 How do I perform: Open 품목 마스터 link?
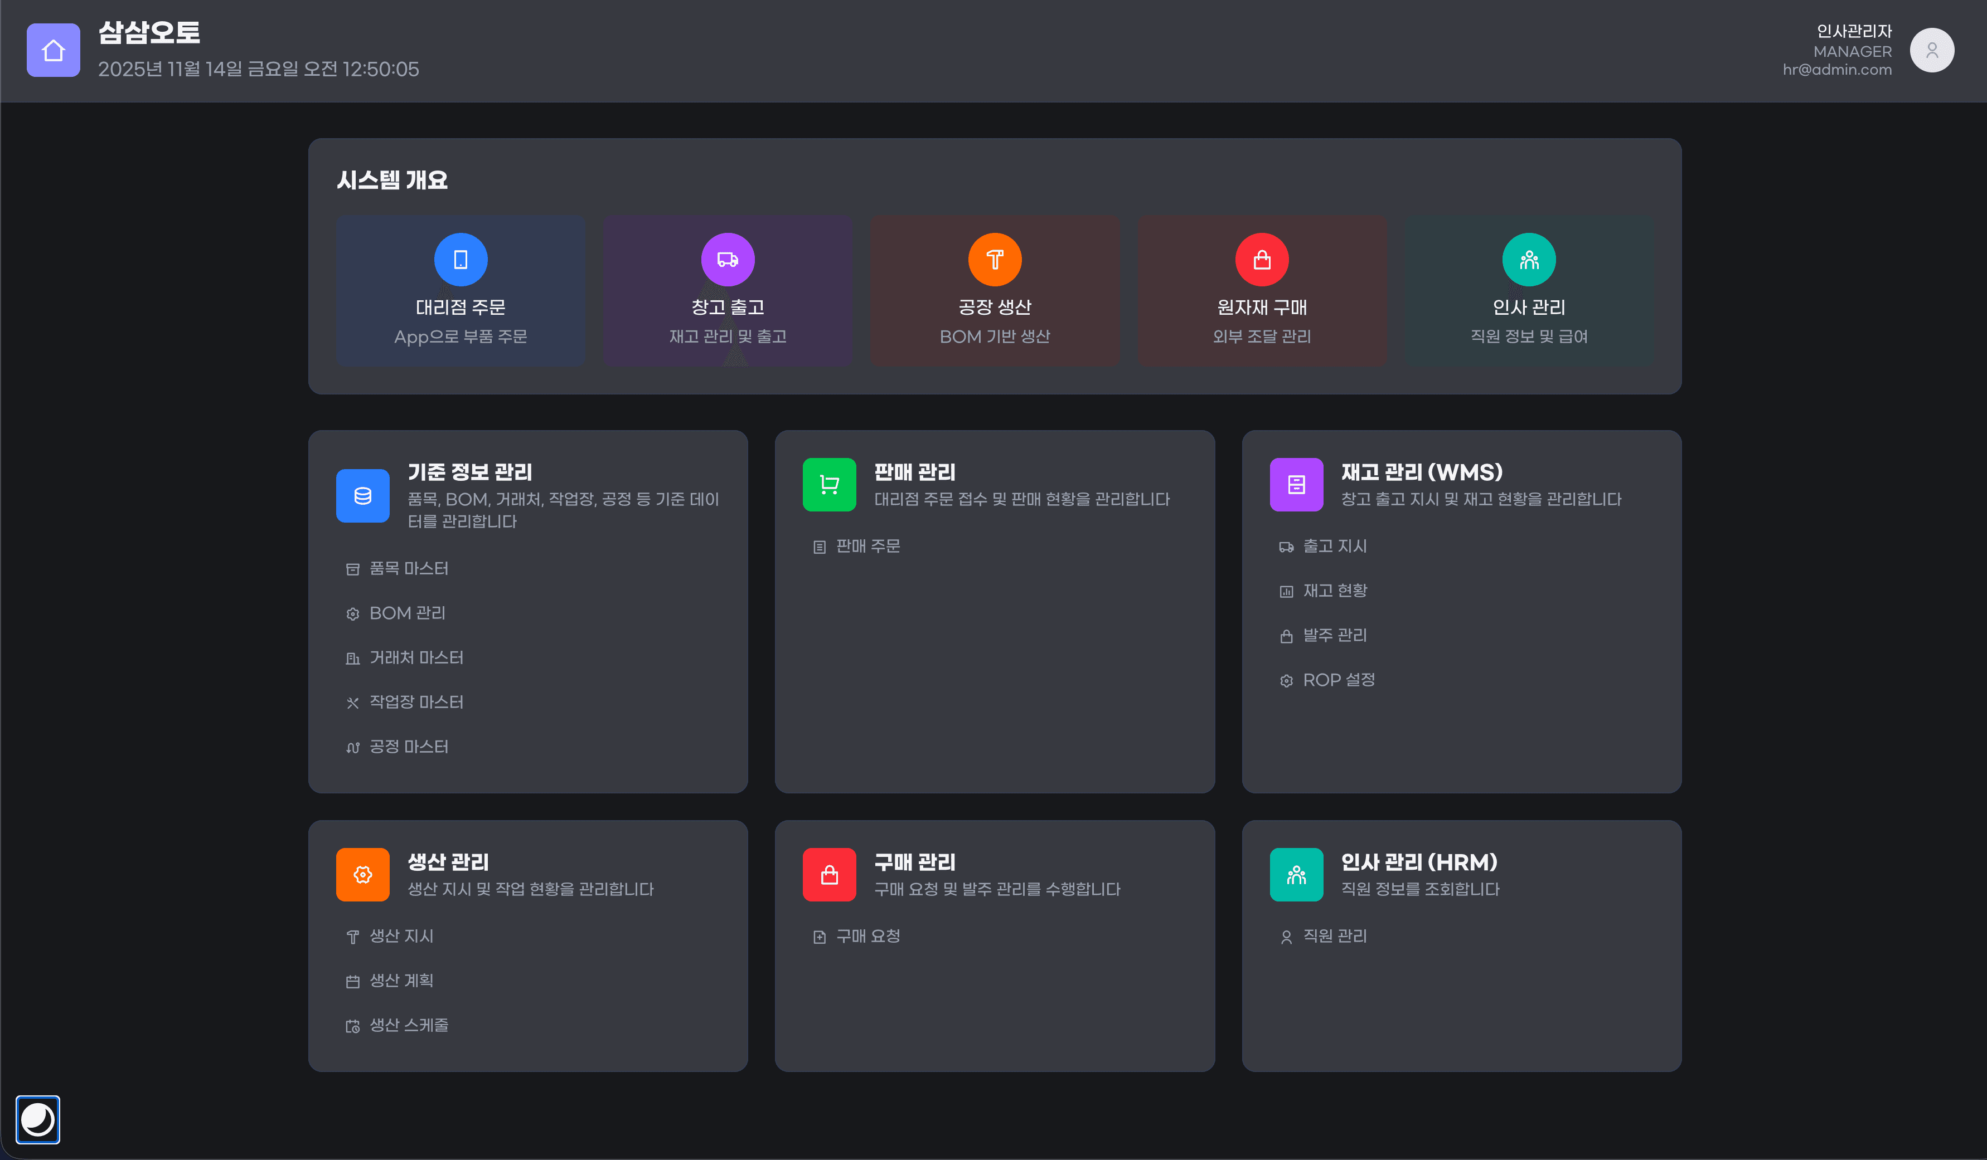pos(408,568)
